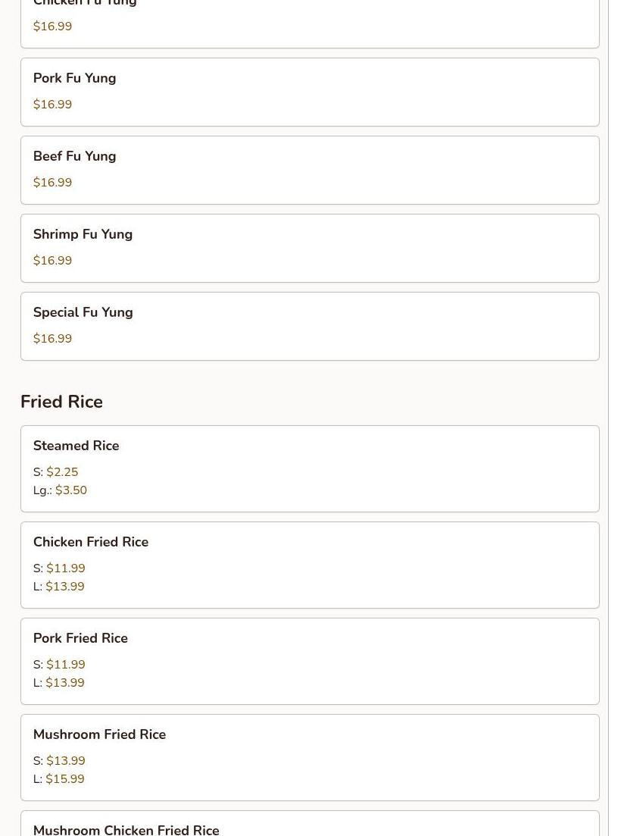This screenshot has width=624, height=836.
Task: Select the Pork Fu Yung menu item
Action: 310,92
